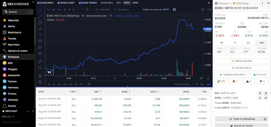Open the Main List watchlist dropdown

[8, 117]
